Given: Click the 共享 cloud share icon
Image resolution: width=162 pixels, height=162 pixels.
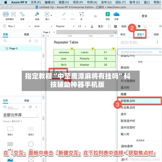Looking at the screenshot, I should click(x=116, y=14).
